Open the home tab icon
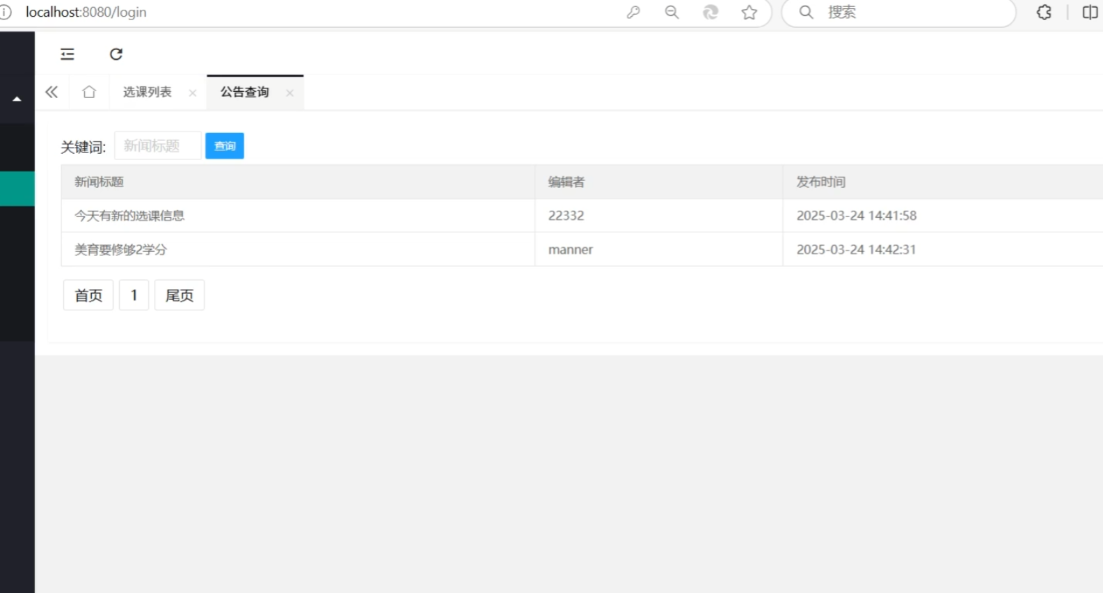This screenshot has height=593, width=1103. [x=89, y=92]
